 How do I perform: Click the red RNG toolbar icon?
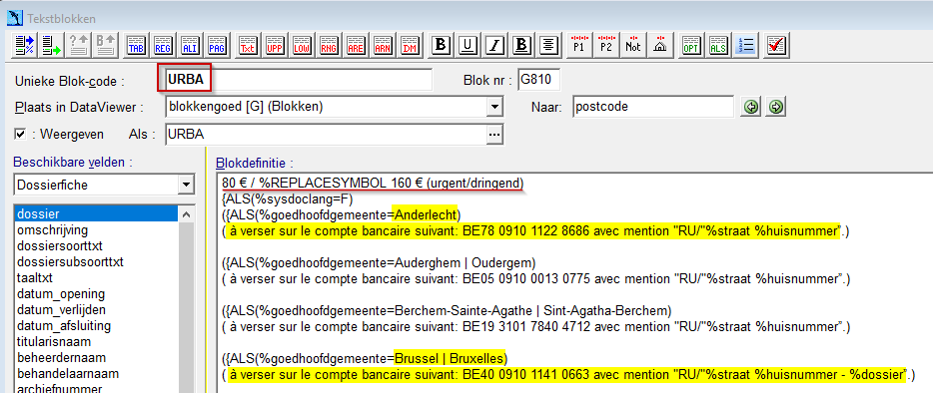329,45
